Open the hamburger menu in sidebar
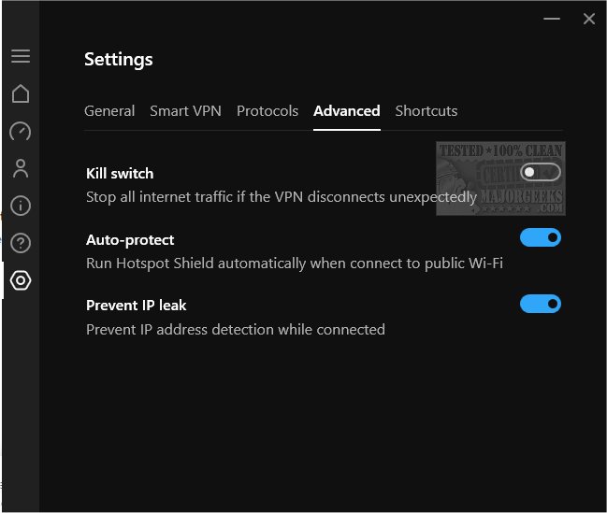Image resolution: width=607 pixels, height=513 pixels. point(21,56)
